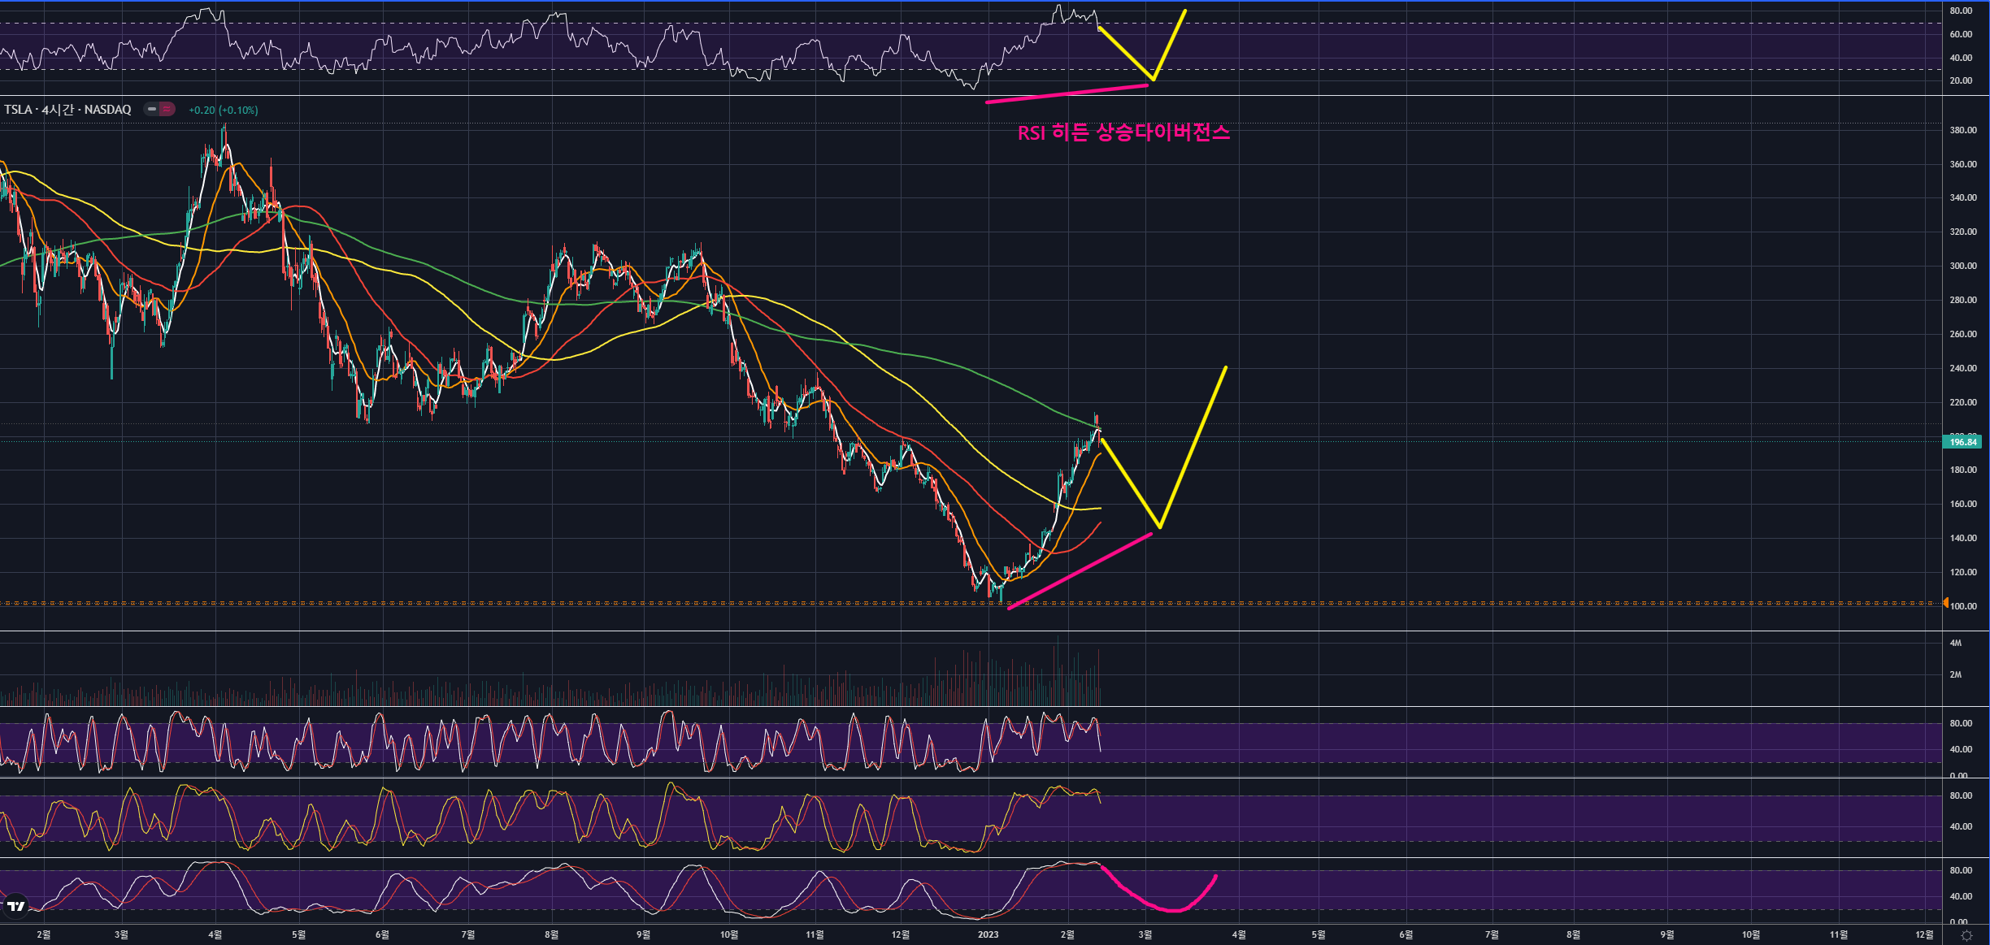Click the 4M label on the volume scale
This screenshot has width=1990, height=945.
1955,643
